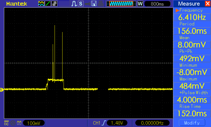Viewport: 211px width, 127px height.
Task: Select the Rise Time measurement label
Action: [x=190, y=106]
